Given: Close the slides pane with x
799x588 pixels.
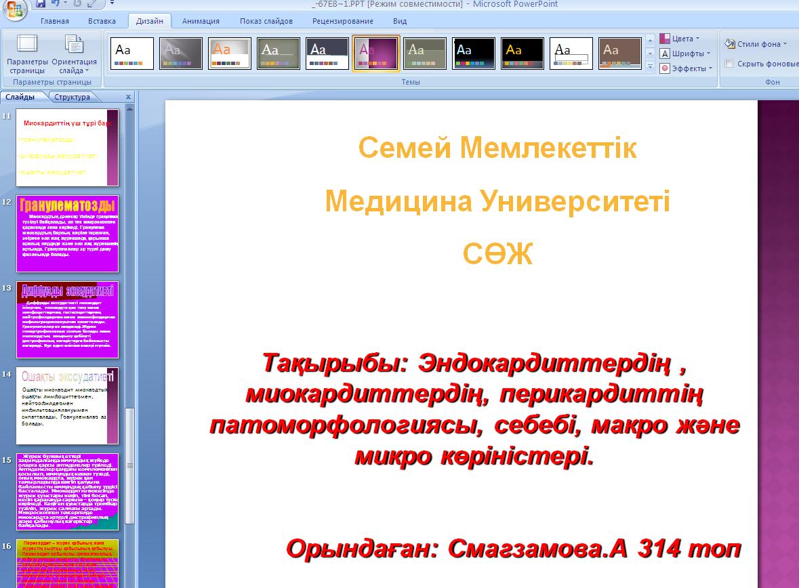Looking at the screenshot, I should pyautogui.click(x=128, y=97).
